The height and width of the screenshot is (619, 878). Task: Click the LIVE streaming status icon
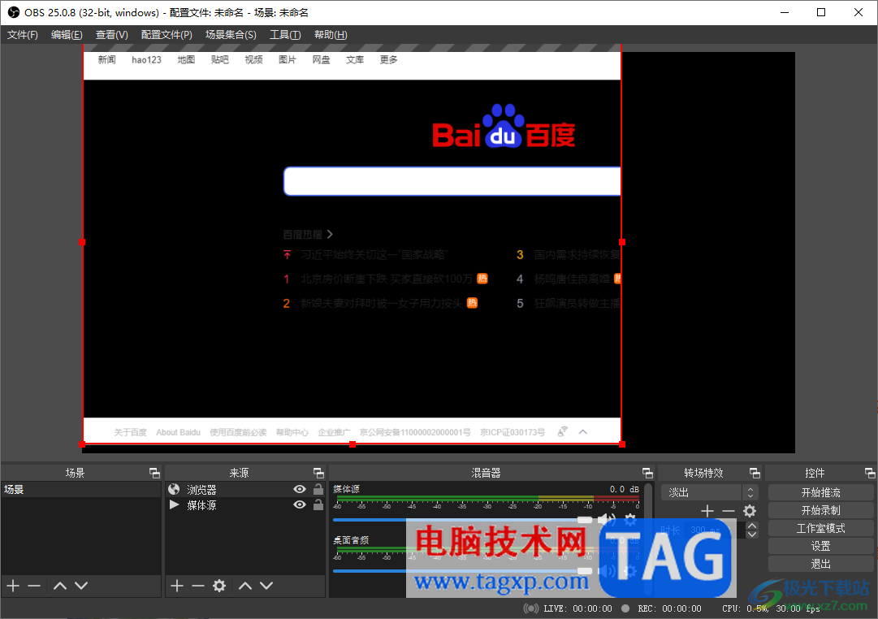[x=531, y=608]
